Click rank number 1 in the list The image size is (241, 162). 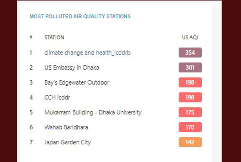(31, 53)
